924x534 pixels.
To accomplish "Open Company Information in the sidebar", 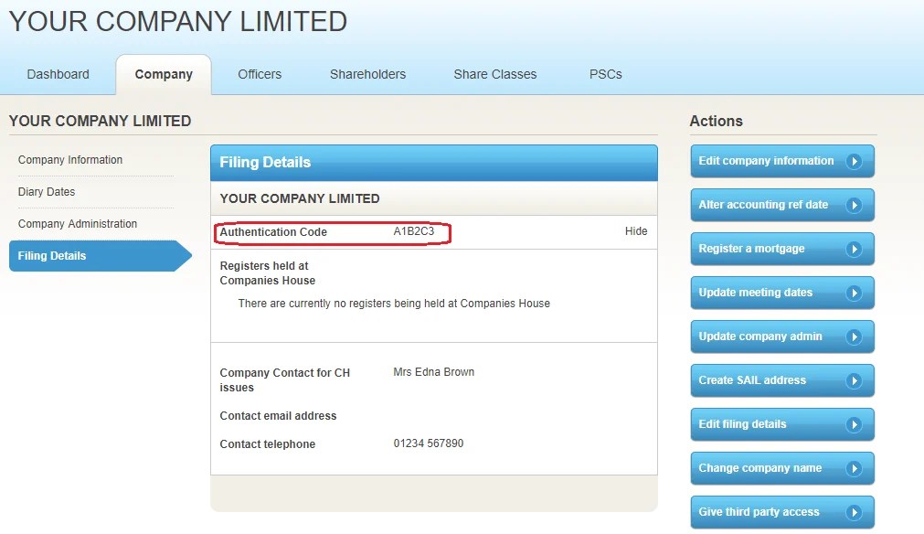I will (x=70, y=159).
